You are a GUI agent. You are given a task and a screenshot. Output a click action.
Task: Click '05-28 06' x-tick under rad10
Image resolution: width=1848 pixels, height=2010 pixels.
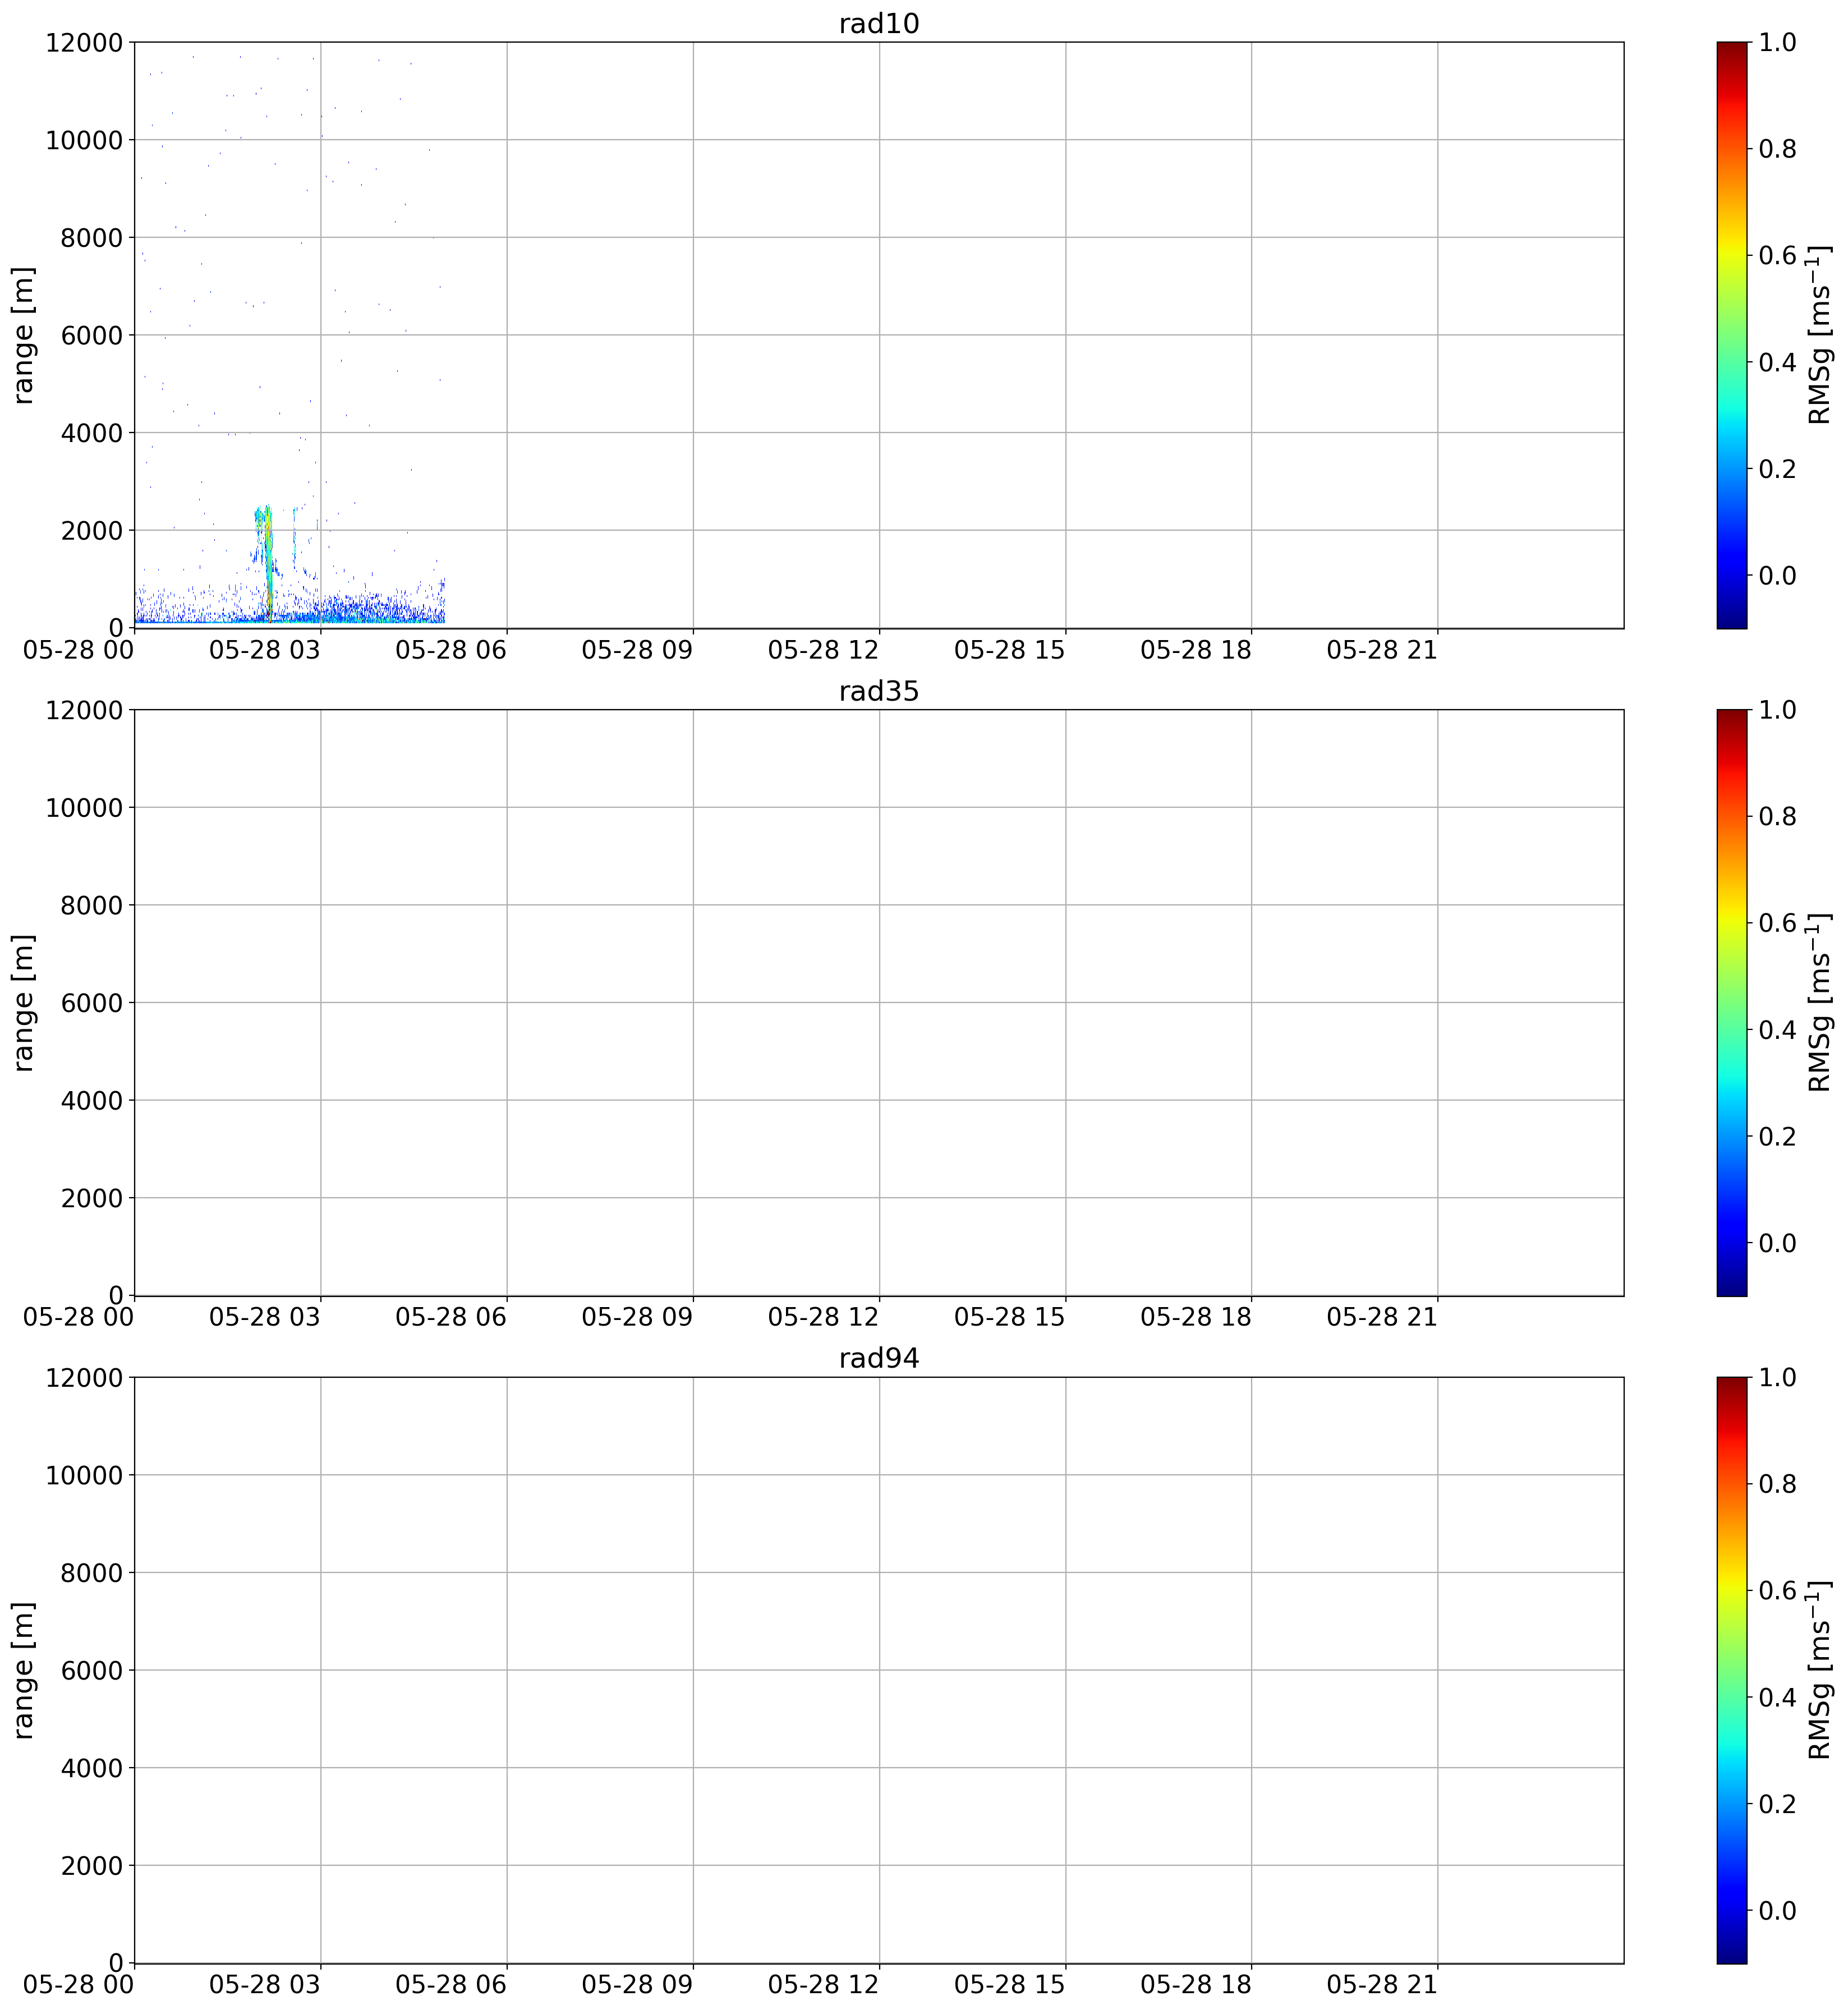451,650
